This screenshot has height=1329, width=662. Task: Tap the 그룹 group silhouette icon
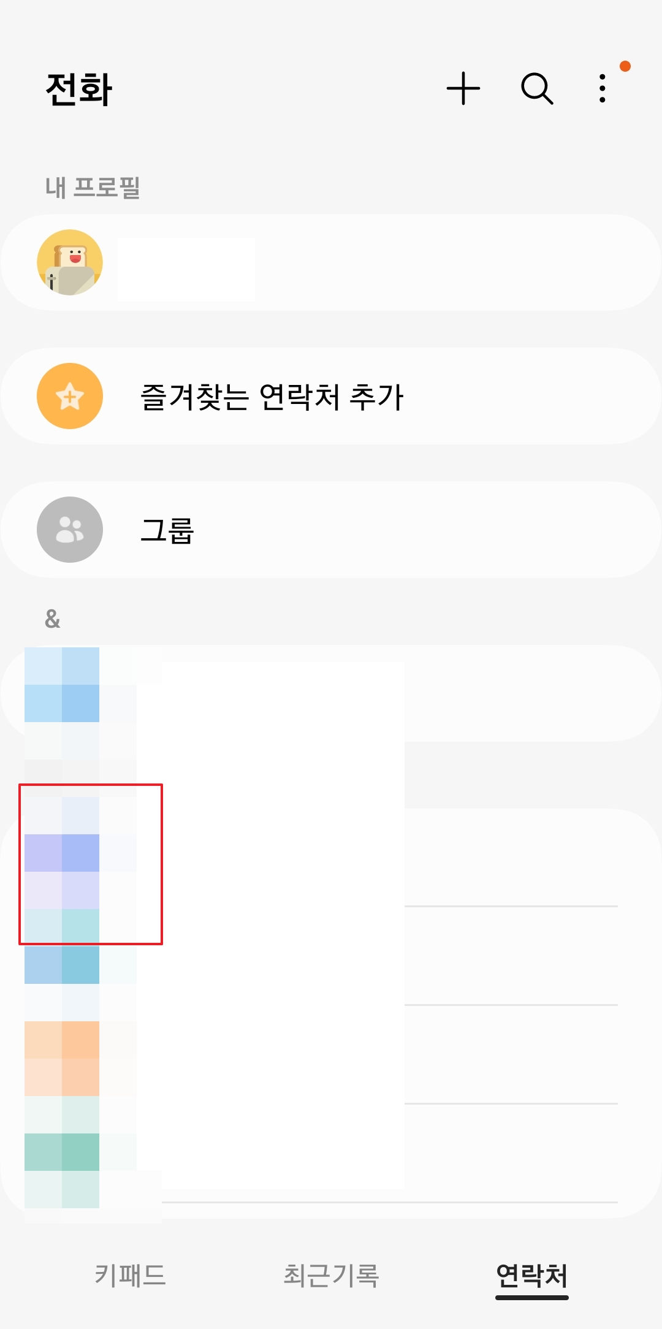pyautogui.click(x=69, y=530)
